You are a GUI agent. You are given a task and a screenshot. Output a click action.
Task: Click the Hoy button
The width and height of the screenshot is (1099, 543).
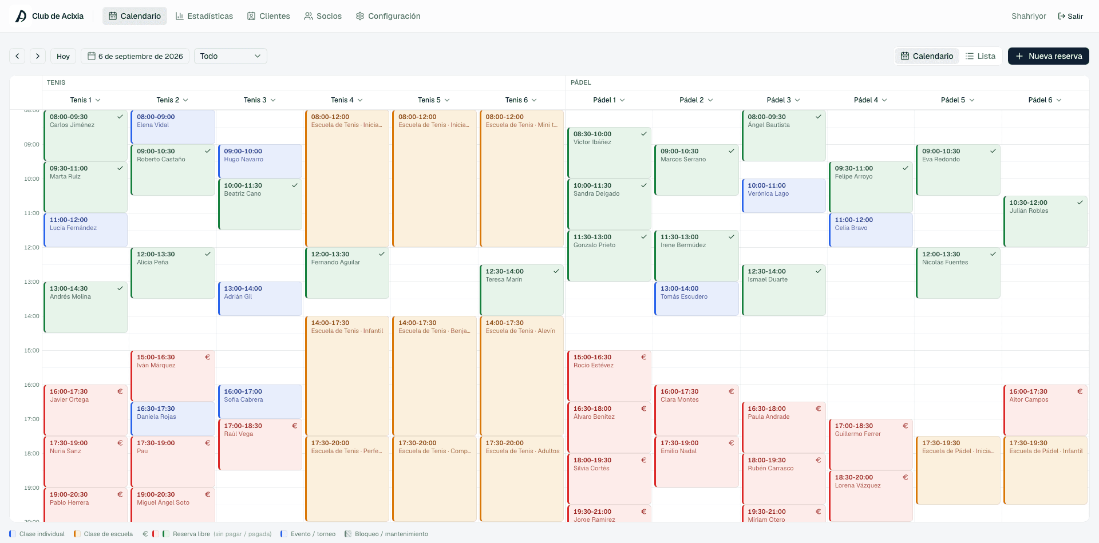tap(63, 56)
